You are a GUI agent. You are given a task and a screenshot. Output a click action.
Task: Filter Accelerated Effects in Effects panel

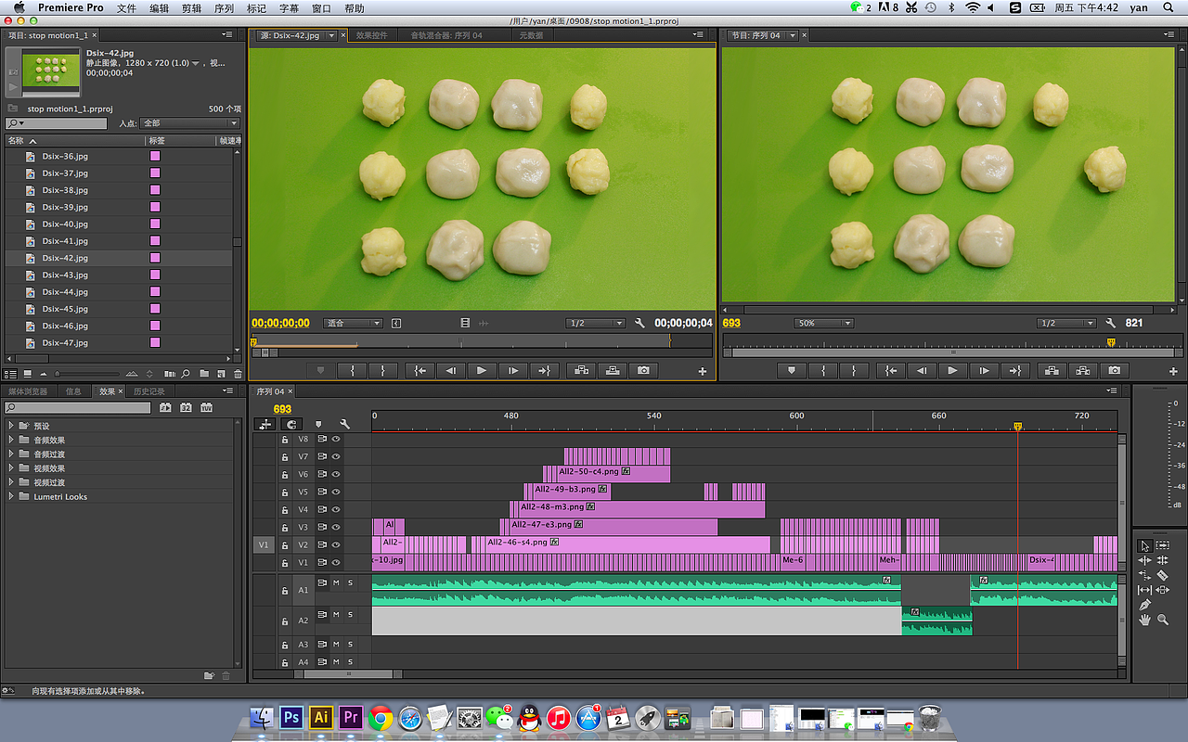pos(165,407)
